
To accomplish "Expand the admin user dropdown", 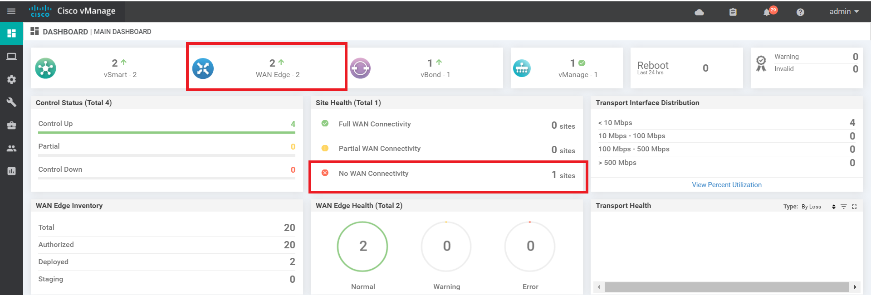I will [x=844, y=11].
